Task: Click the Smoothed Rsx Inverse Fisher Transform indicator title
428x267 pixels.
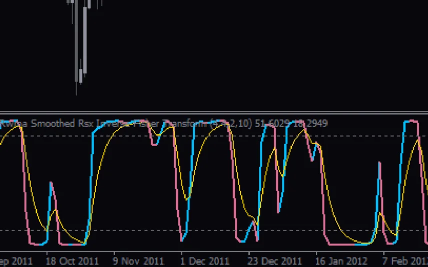Action: [100, 123]
